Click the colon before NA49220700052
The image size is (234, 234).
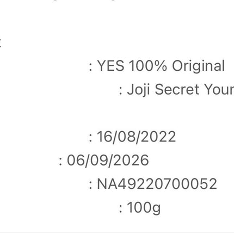[x=90, y=186]
